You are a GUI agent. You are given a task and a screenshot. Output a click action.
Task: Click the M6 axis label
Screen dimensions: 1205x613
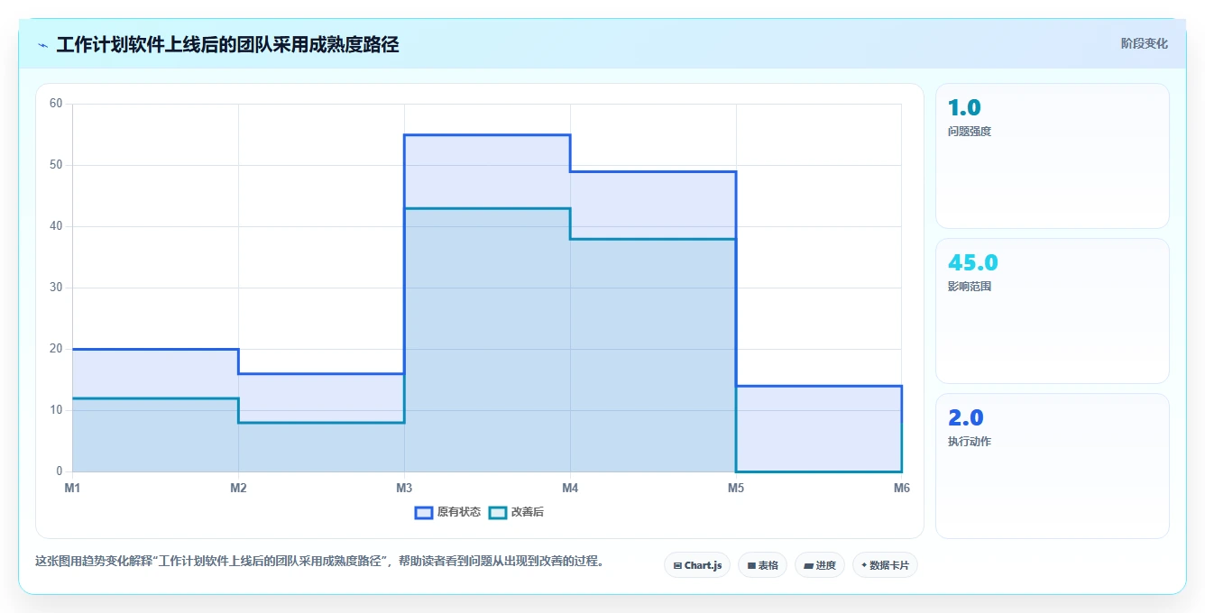tap(901, 488)
